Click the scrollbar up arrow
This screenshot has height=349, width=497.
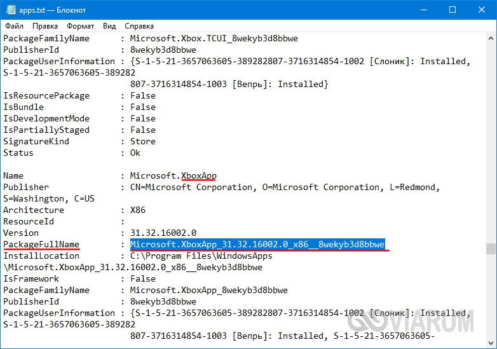pyautogui.click(x=491, y=38)
